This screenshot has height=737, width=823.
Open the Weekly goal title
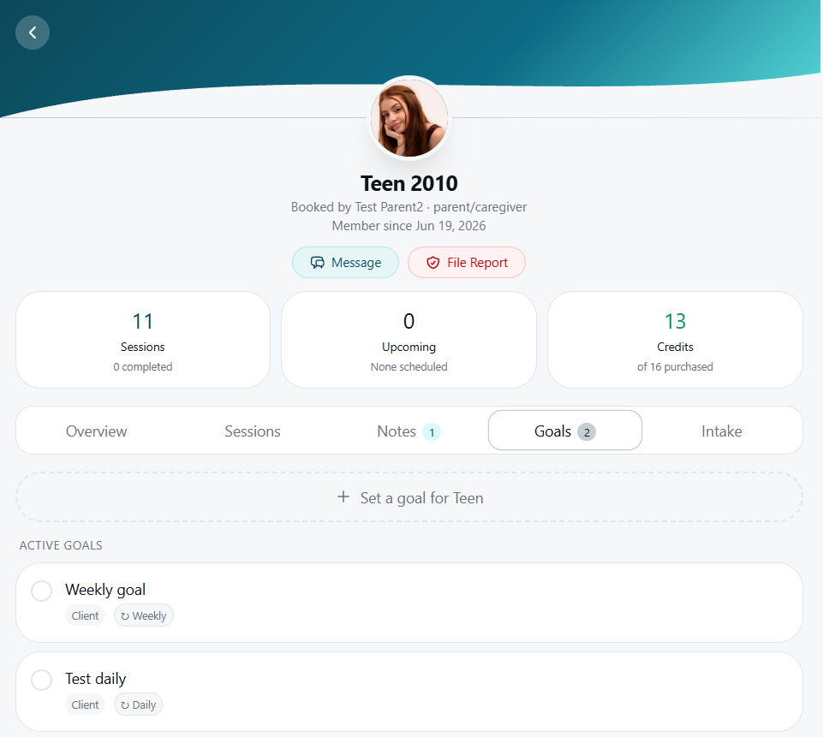click(x=105, y=590)
